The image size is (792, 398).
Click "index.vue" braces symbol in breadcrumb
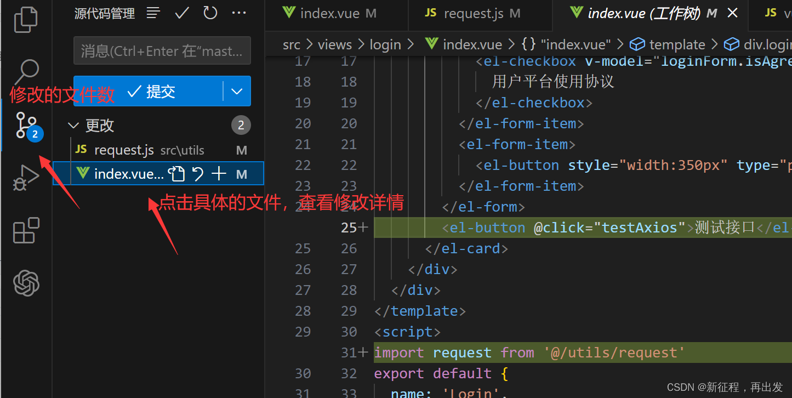pyautogui.click(x=566, y=44)
